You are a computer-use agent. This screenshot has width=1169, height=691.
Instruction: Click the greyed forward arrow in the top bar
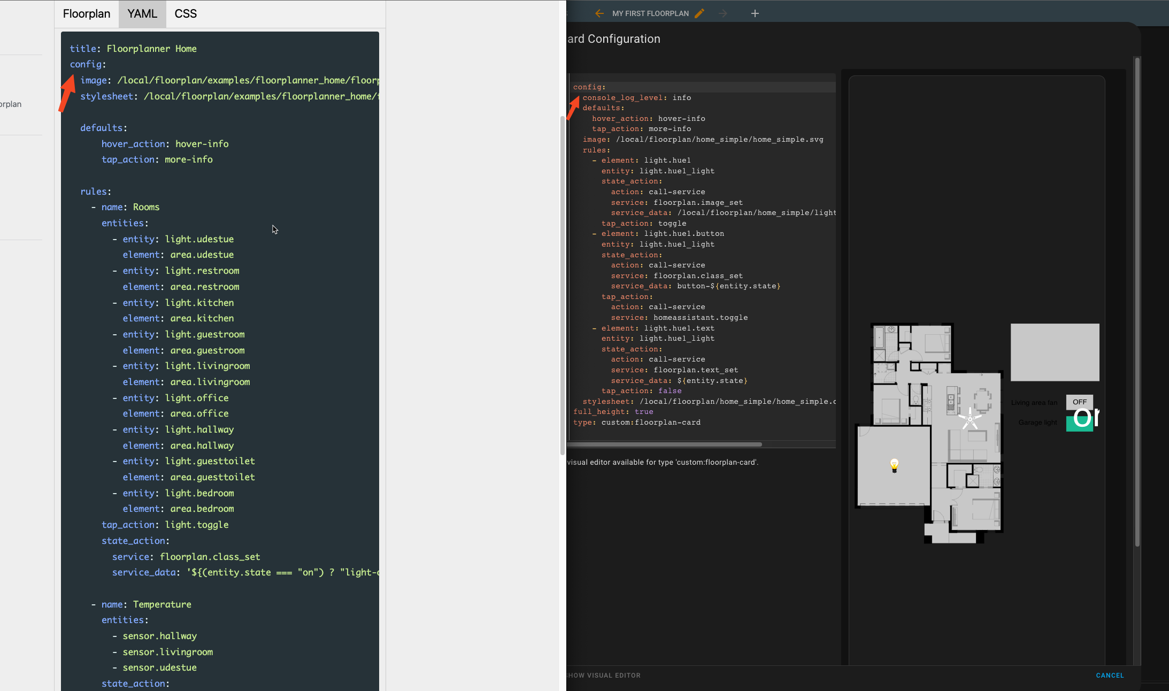pos(723,13)
